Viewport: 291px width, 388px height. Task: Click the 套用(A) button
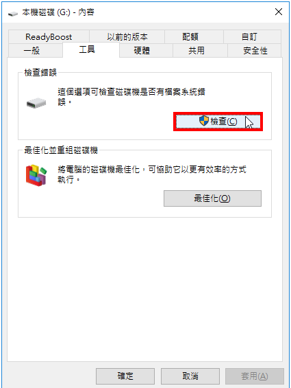click(x=255, y=376)
